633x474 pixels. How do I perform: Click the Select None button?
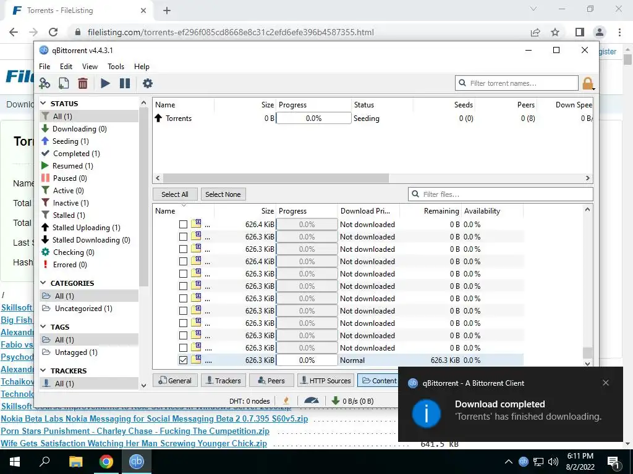click(x=223, y=194)
